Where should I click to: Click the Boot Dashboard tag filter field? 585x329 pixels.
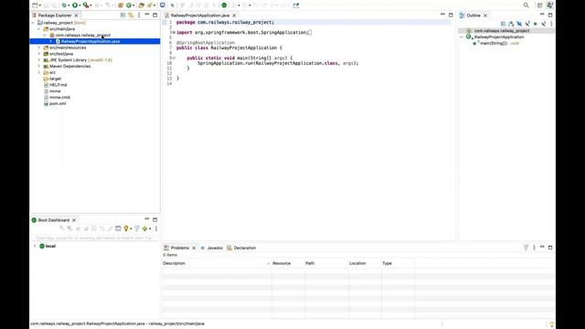[93, 238]
